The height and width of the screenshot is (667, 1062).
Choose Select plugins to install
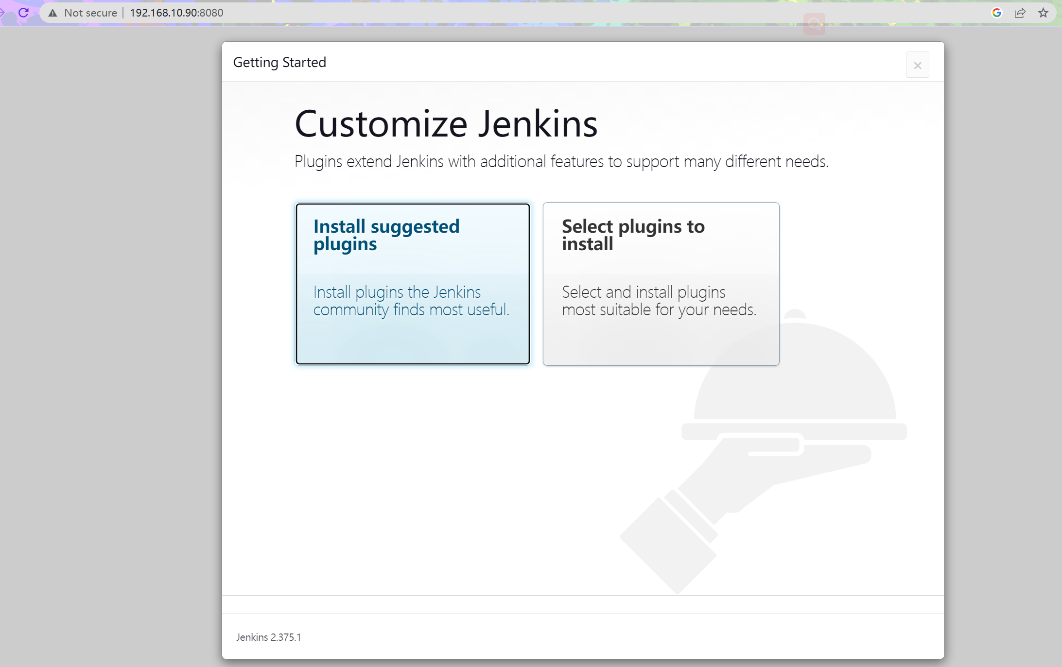661,284
